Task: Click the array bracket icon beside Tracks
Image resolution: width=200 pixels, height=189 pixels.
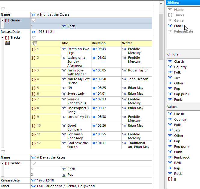Action: pos(7,38)
